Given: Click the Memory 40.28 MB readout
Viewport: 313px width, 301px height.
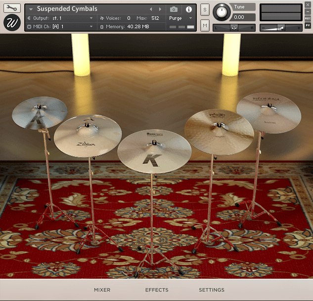Looking at the screenshot, I should [138, 27].
